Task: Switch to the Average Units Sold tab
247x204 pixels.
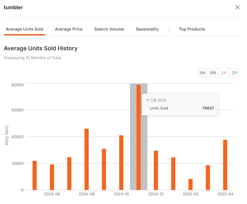Action: coord(24,29)
